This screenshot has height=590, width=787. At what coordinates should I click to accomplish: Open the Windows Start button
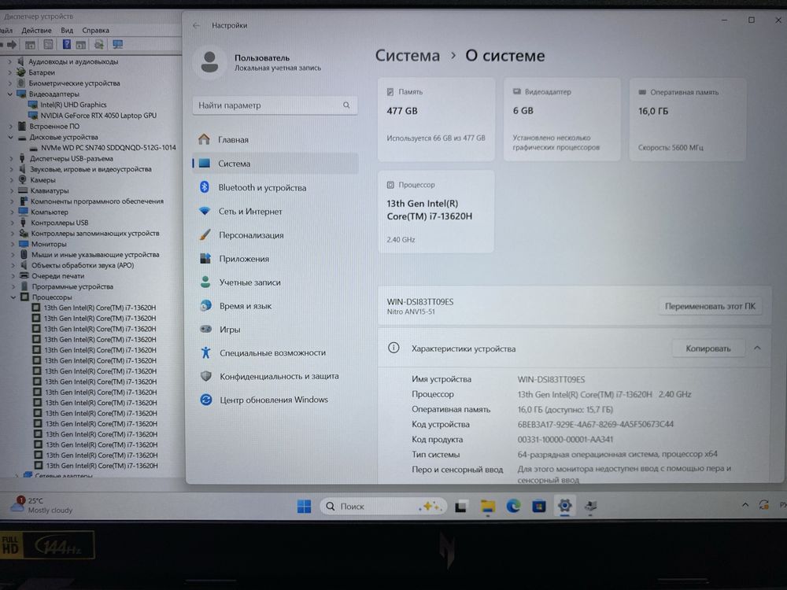(x=304, y=506)
